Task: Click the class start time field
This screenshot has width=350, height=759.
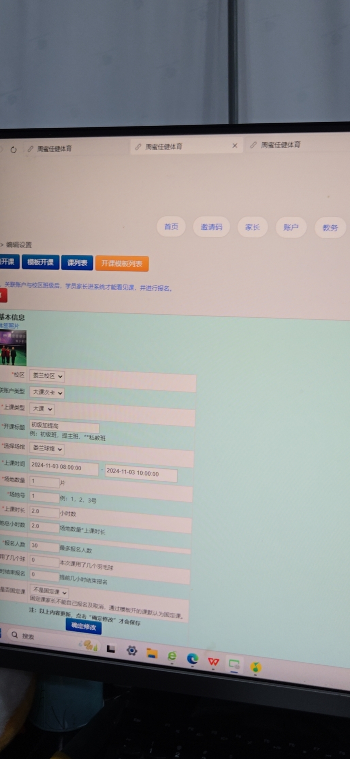Action: tap(63, 466)
